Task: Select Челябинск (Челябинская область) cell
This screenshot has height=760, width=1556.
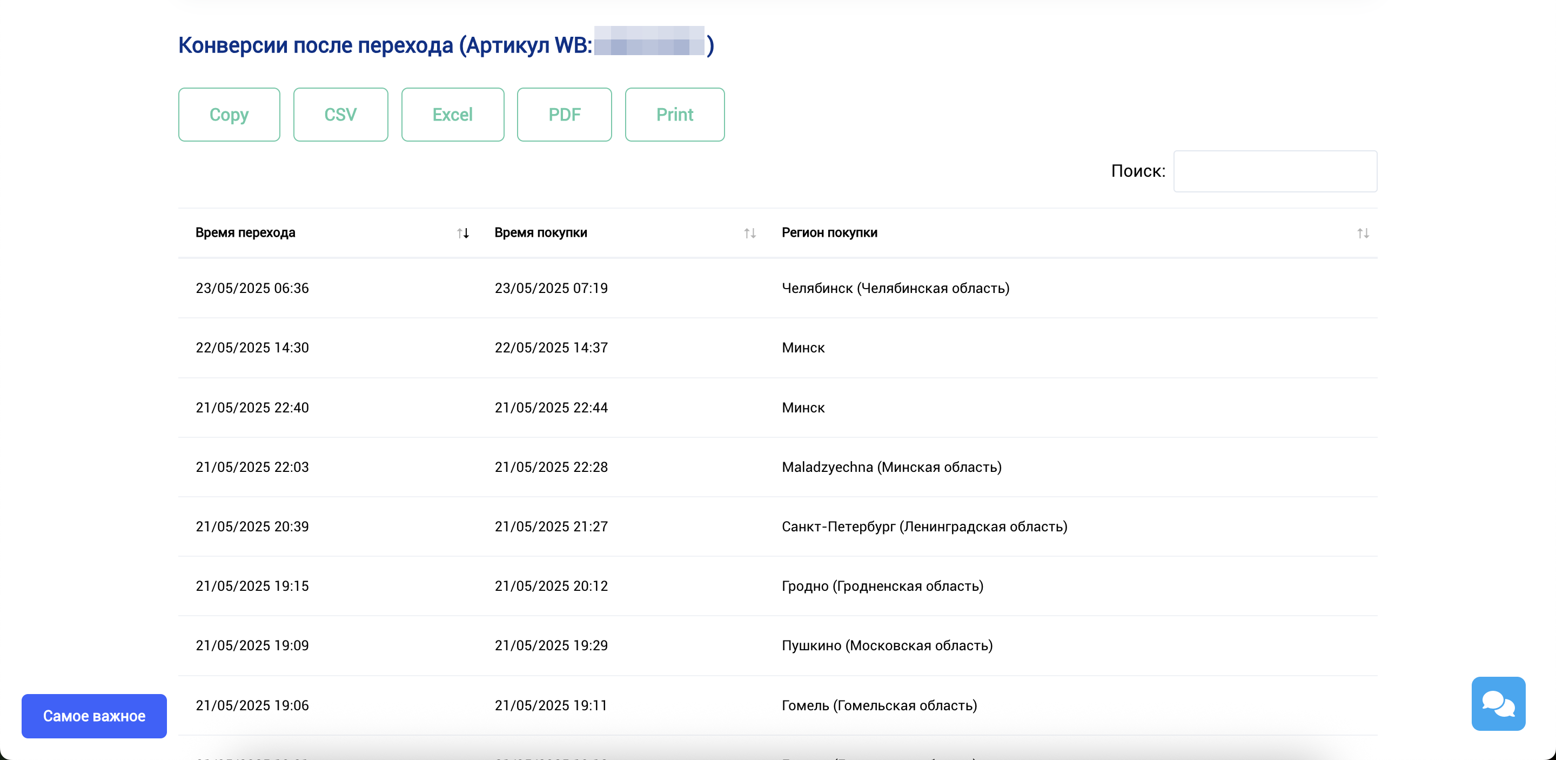Action: (895, 288)
